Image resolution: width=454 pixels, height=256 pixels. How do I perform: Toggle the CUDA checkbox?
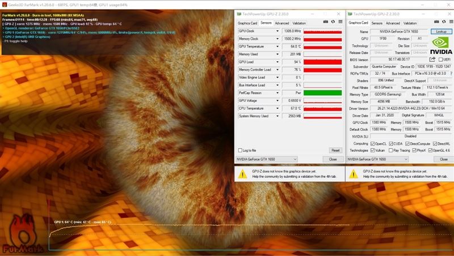(391, 144)
